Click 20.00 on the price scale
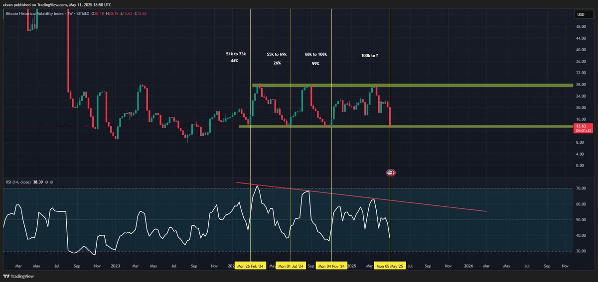This screenshot has width=598, height=282. [581, 107]
